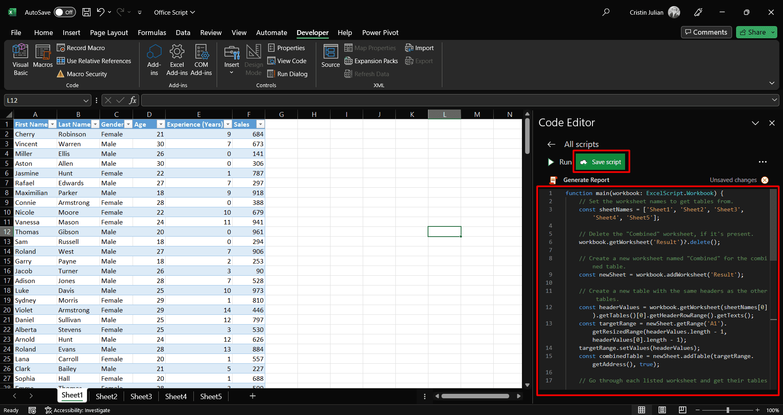Click the Save script button
This screenshot has height=415, width=783.
pyautogui.click(x=601, y=162)
